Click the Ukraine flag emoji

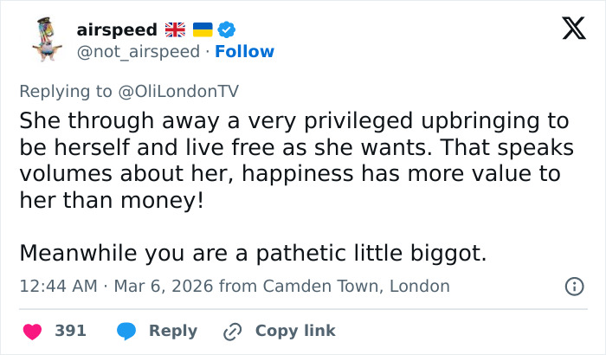[202, 29]
